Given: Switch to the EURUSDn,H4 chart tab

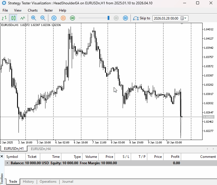Looking at the screenshot, I should point(41,149).
